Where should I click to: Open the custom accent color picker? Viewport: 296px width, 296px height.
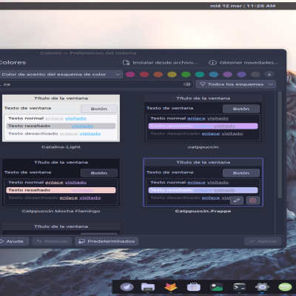[x=269, y=74]
